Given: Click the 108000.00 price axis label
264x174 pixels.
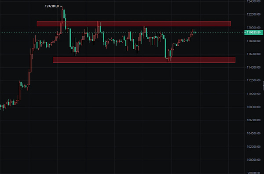Looking at the screenshot, I should coord(253,107).
